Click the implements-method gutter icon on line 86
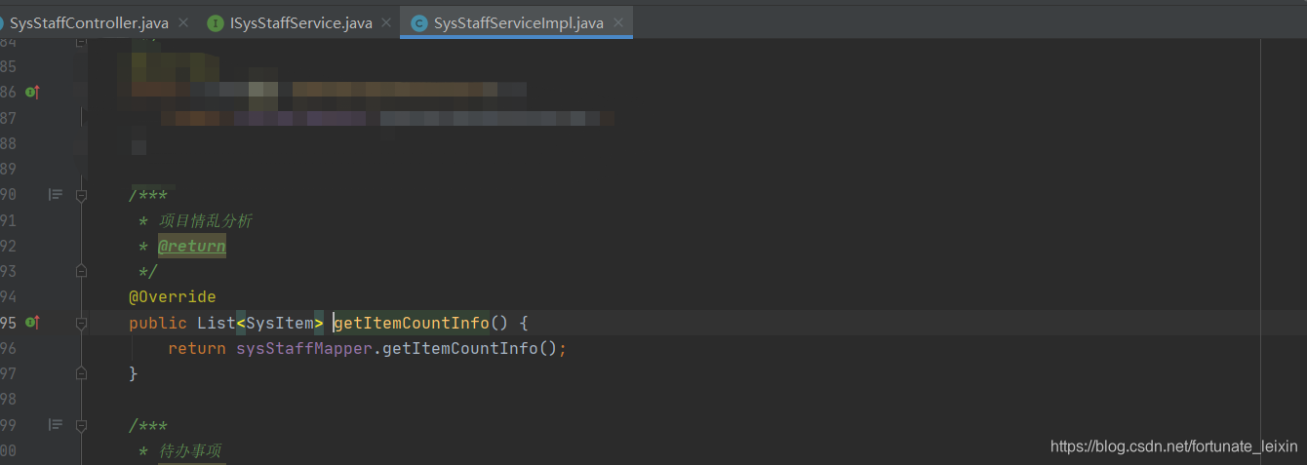Viewport: 1307px width, 465px height. click(x=32, y=92)
